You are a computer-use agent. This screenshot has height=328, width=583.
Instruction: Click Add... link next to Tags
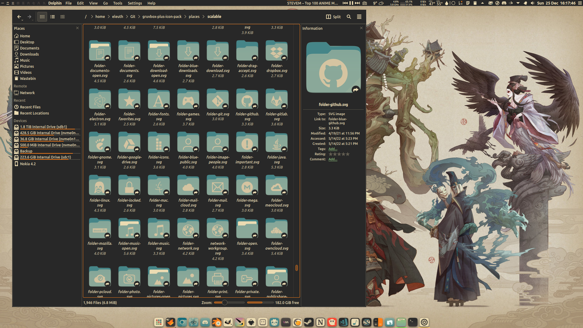tap(333, 149)
